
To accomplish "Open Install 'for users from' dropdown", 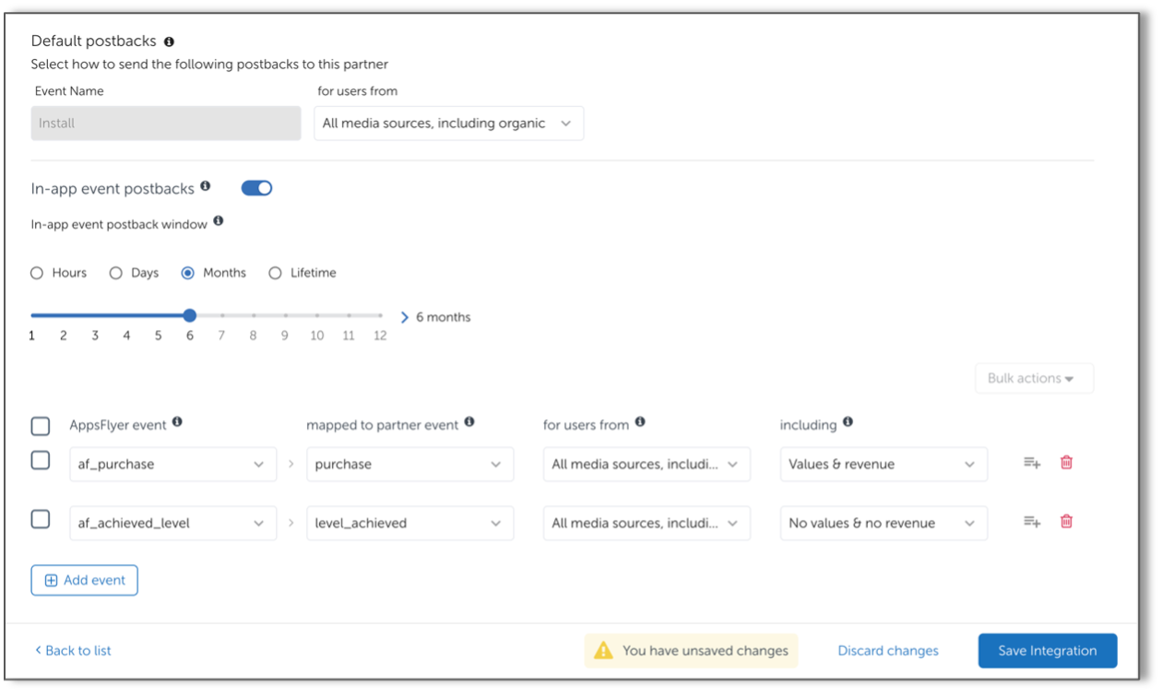I will click(x=448, y=124).
